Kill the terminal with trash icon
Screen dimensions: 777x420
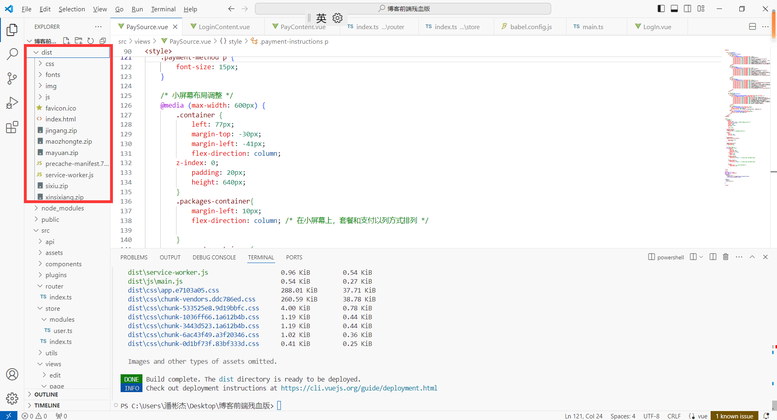pyautogui.click(x=726, y=257)
